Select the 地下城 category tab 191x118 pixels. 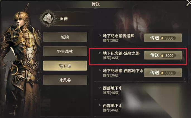coord(65,66)
